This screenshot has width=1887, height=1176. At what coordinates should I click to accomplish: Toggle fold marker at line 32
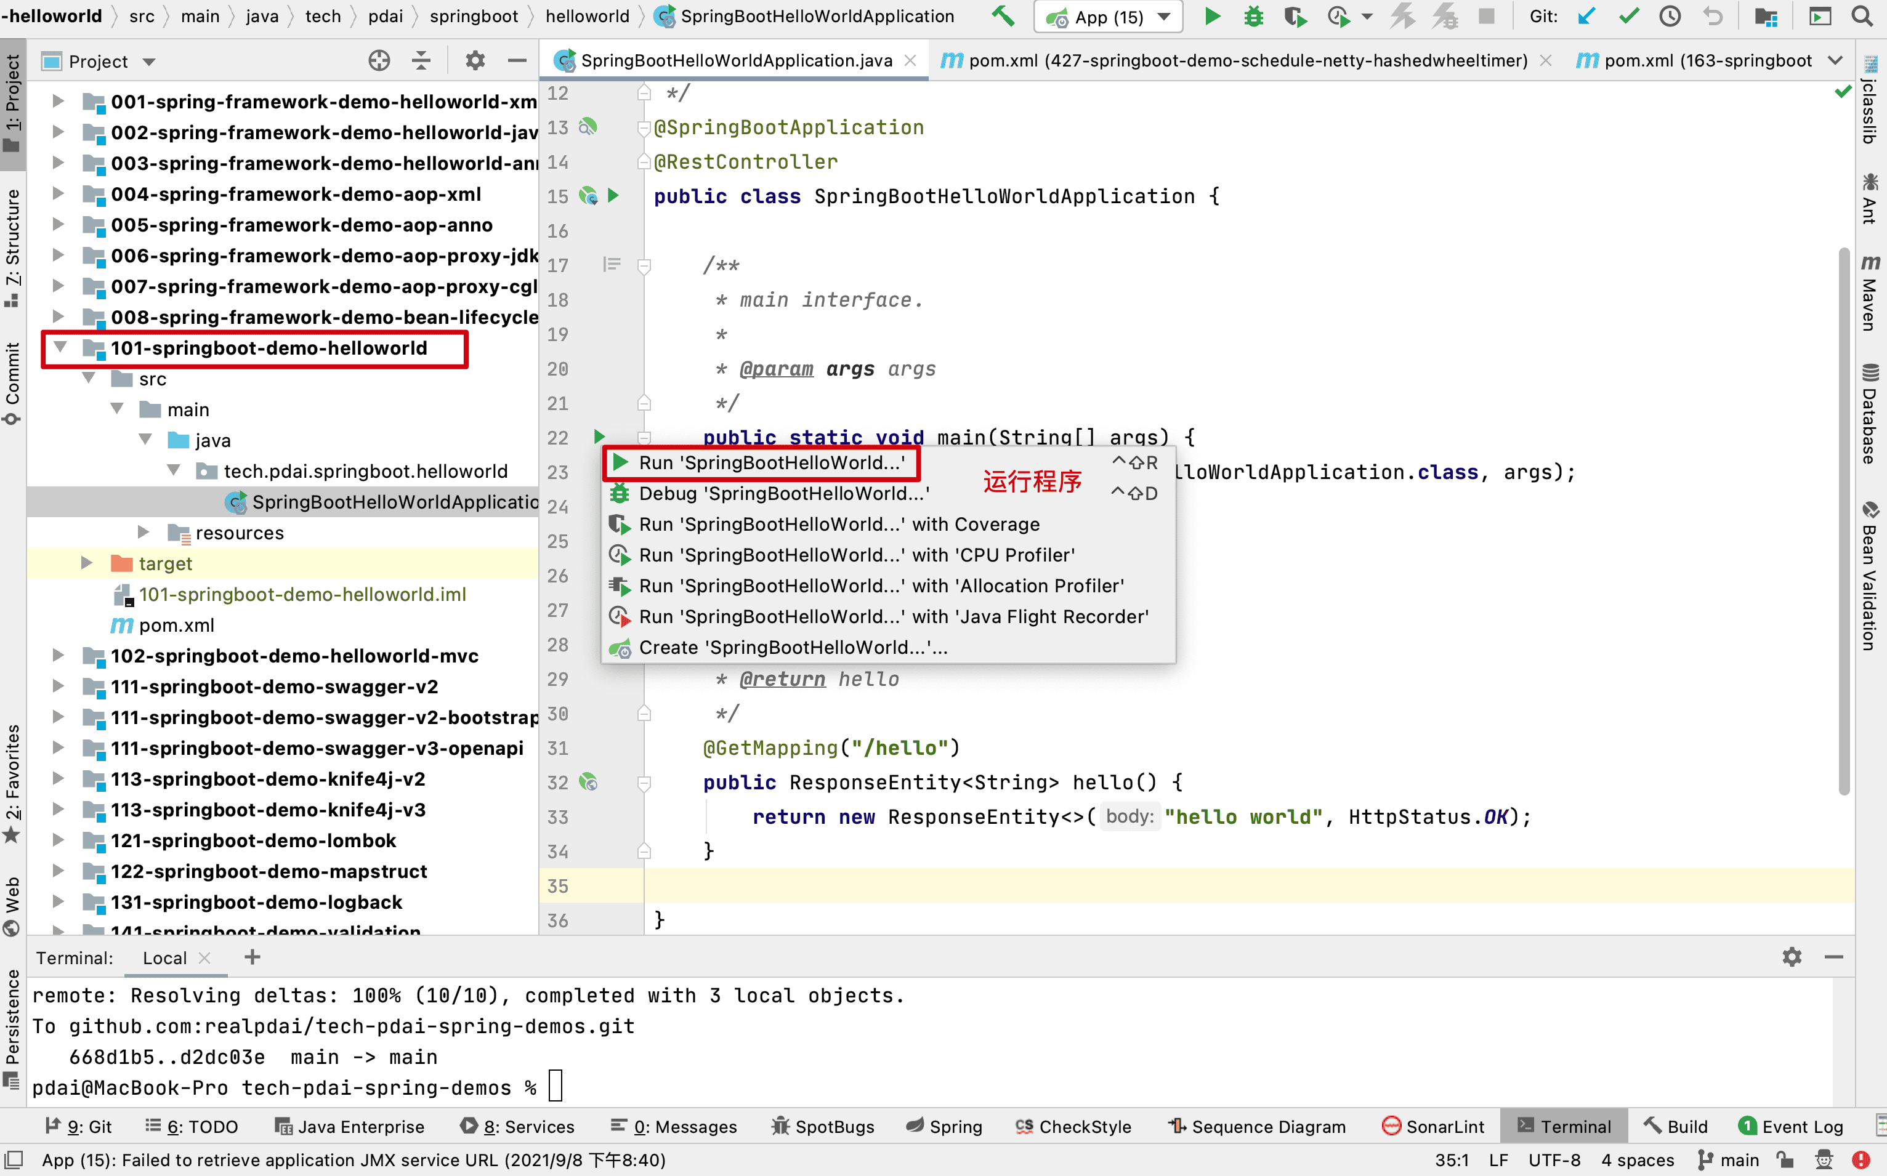[x=644, y=783]
